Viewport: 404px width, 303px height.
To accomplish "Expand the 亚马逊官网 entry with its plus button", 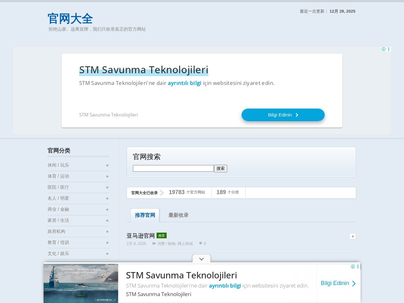I will (x=353, y=236).
